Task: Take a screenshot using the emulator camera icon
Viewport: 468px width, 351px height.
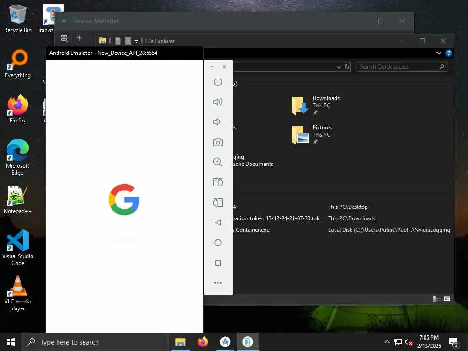Action: pos(218,142)
